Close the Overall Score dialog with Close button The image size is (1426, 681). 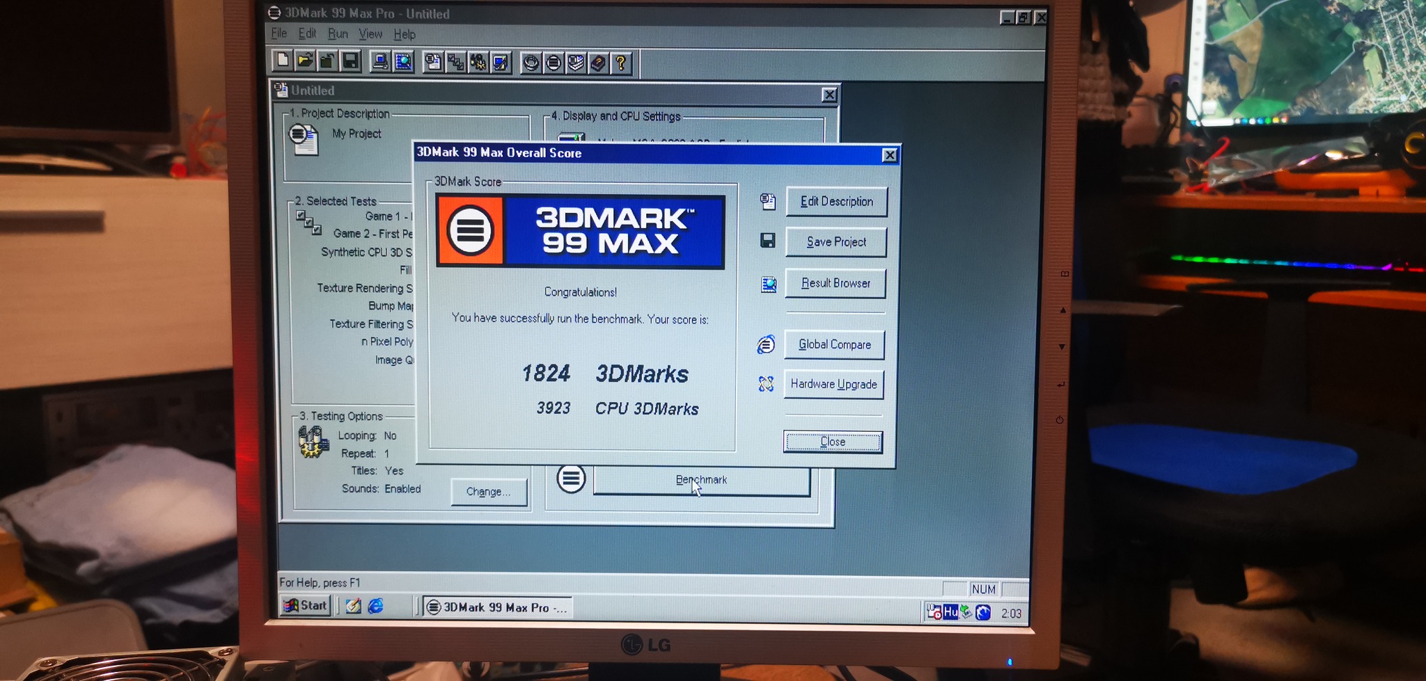(x=833, y=442)
